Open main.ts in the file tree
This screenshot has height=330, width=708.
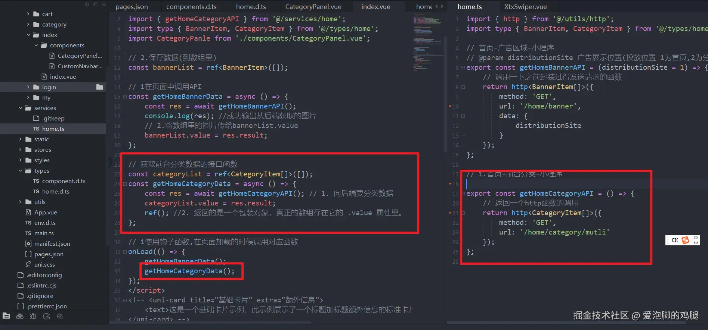click(x=40, y=233)
